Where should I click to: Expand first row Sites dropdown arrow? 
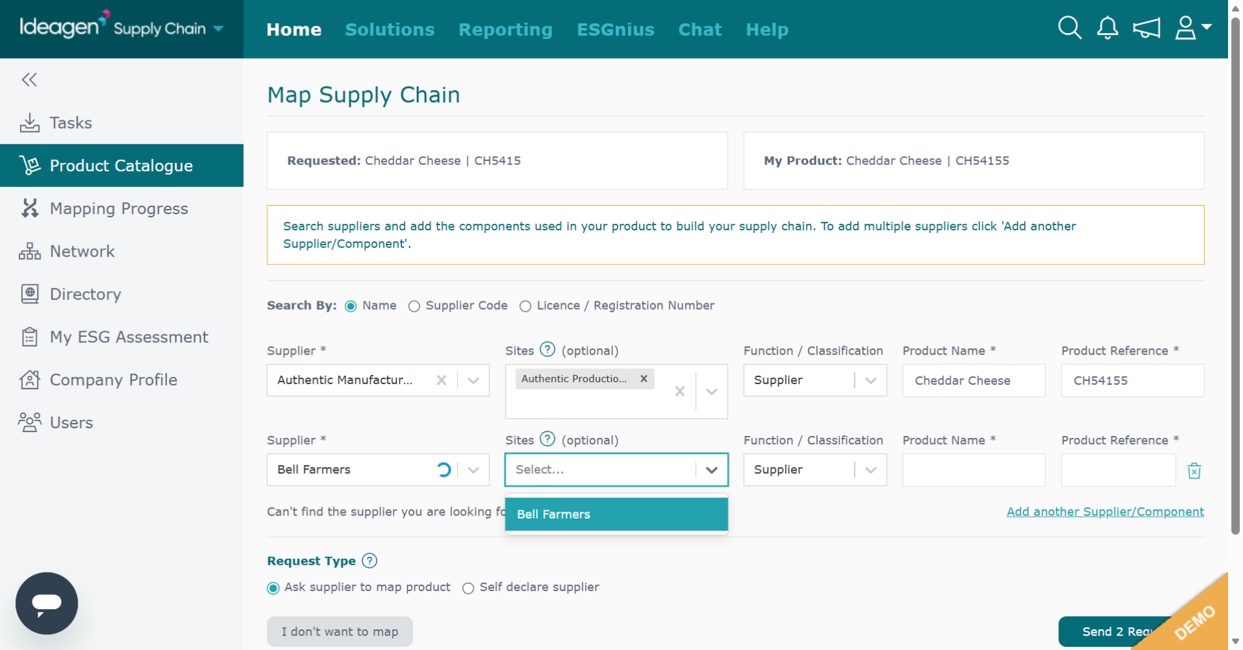click(x=712, y=391)
